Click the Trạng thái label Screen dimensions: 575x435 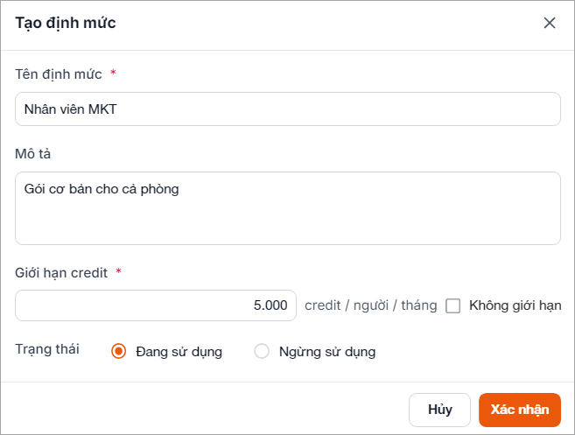click(47, 349)
